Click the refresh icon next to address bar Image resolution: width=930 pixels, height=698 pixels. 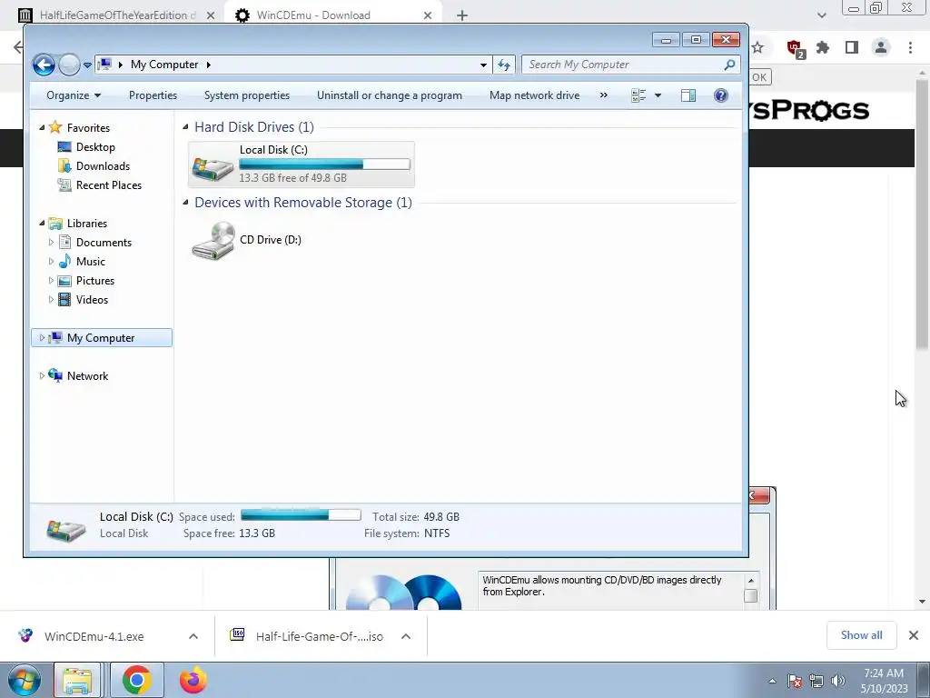click(x=504, y=65)
